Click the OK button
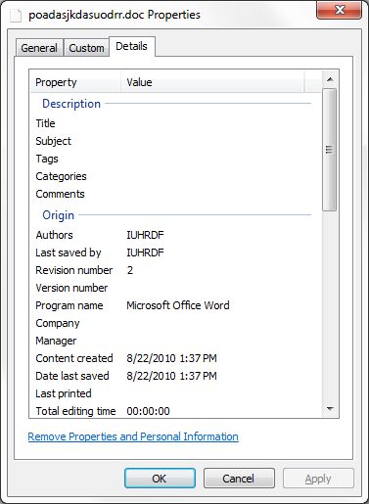Screen dimensions: 369x504 [160, 479]
